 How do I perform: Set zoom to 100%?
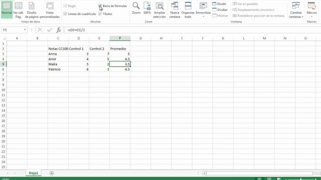point(147,8)
